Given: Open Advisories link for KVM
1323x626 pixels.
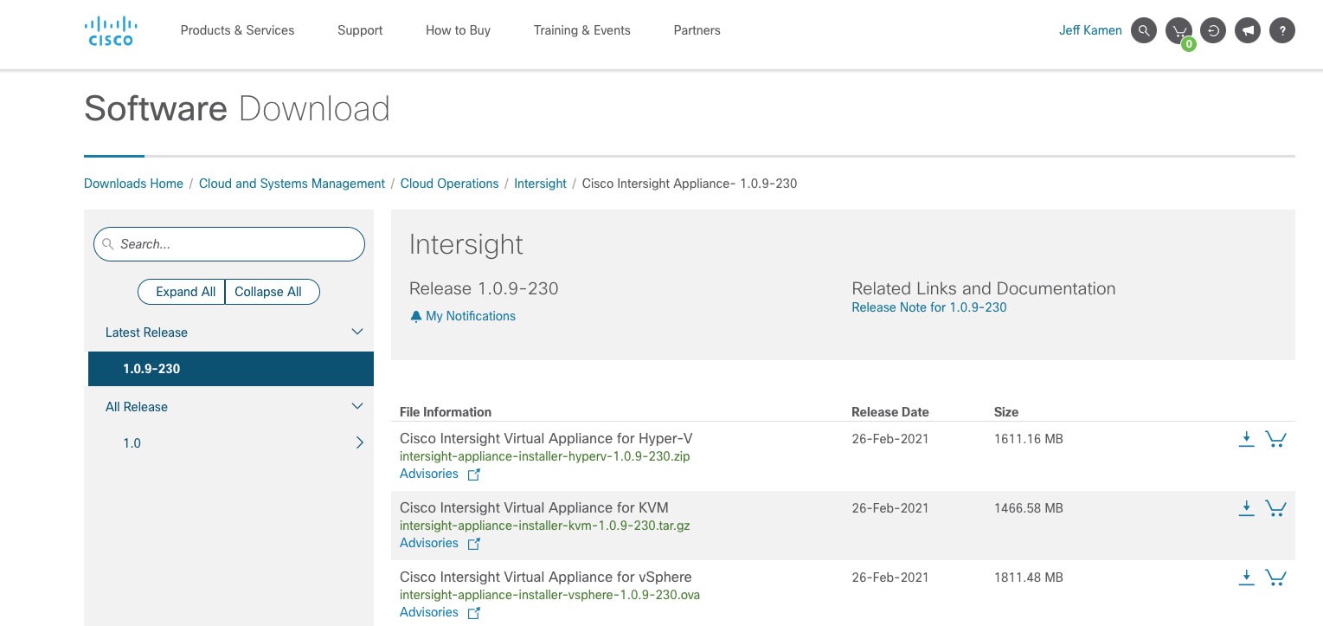Looking at the screenshot, I should coord(429,543).
